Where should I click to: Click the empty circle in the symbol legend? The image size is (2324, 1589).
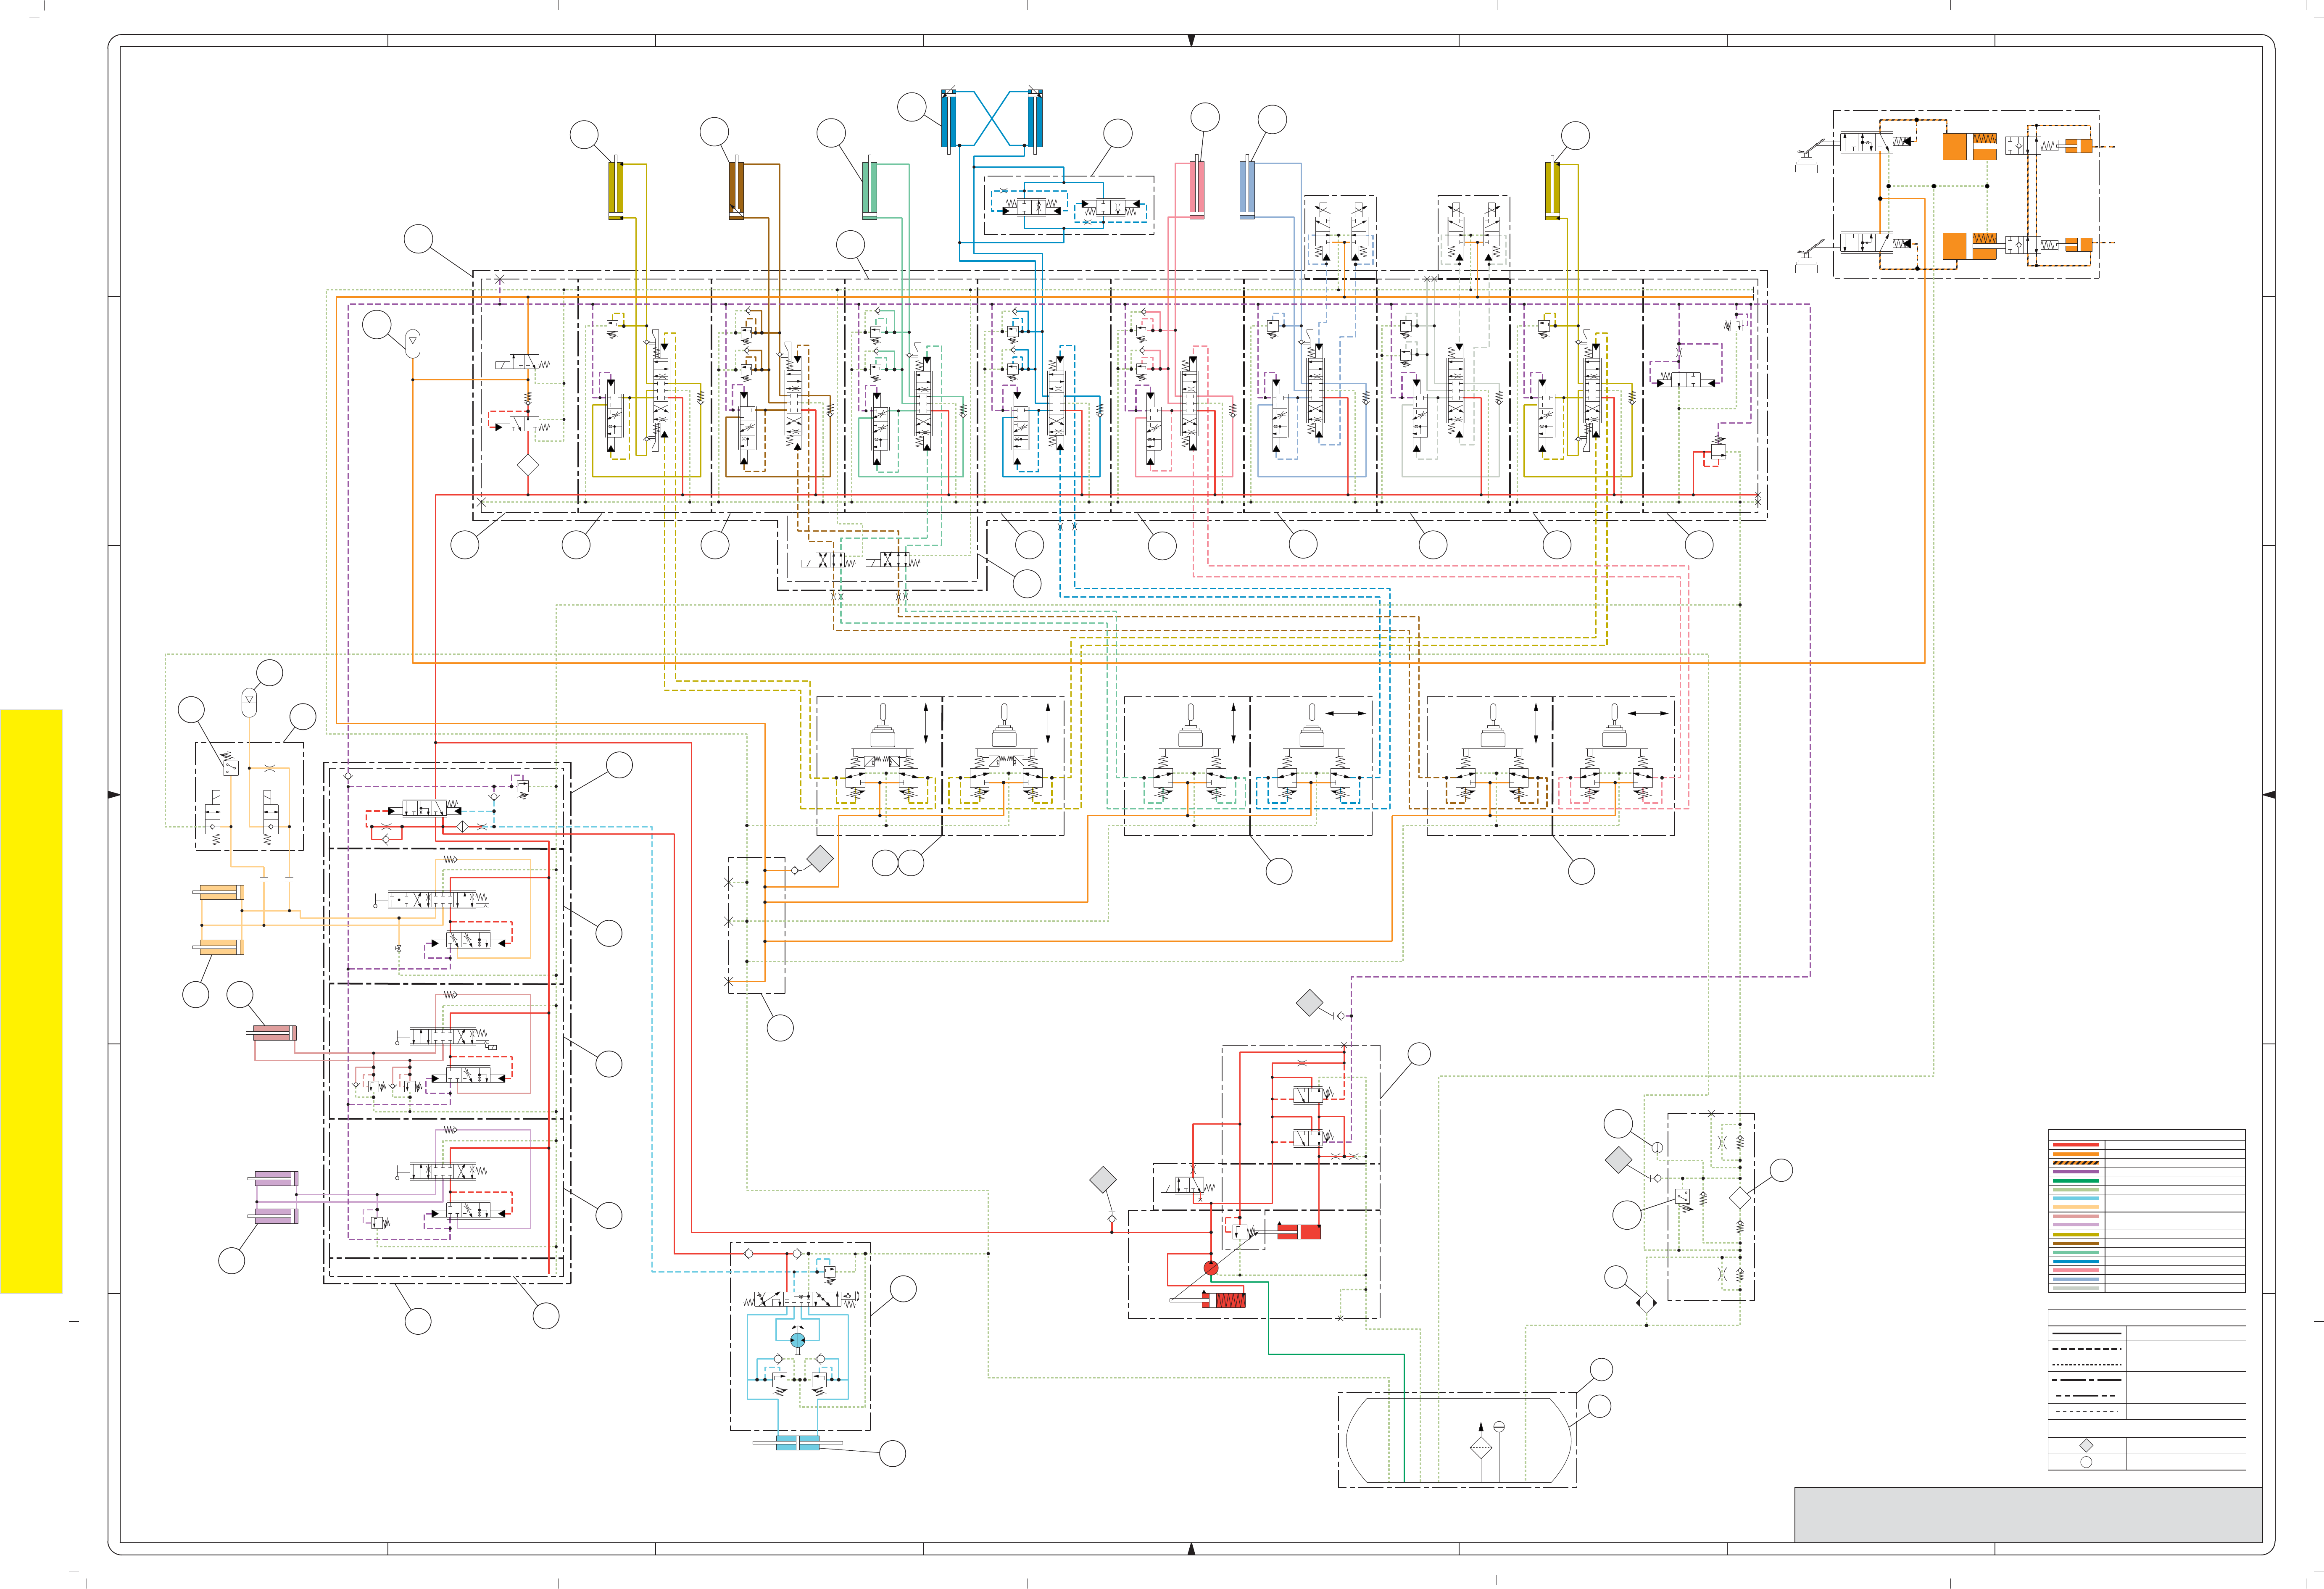[2086, 1462]
